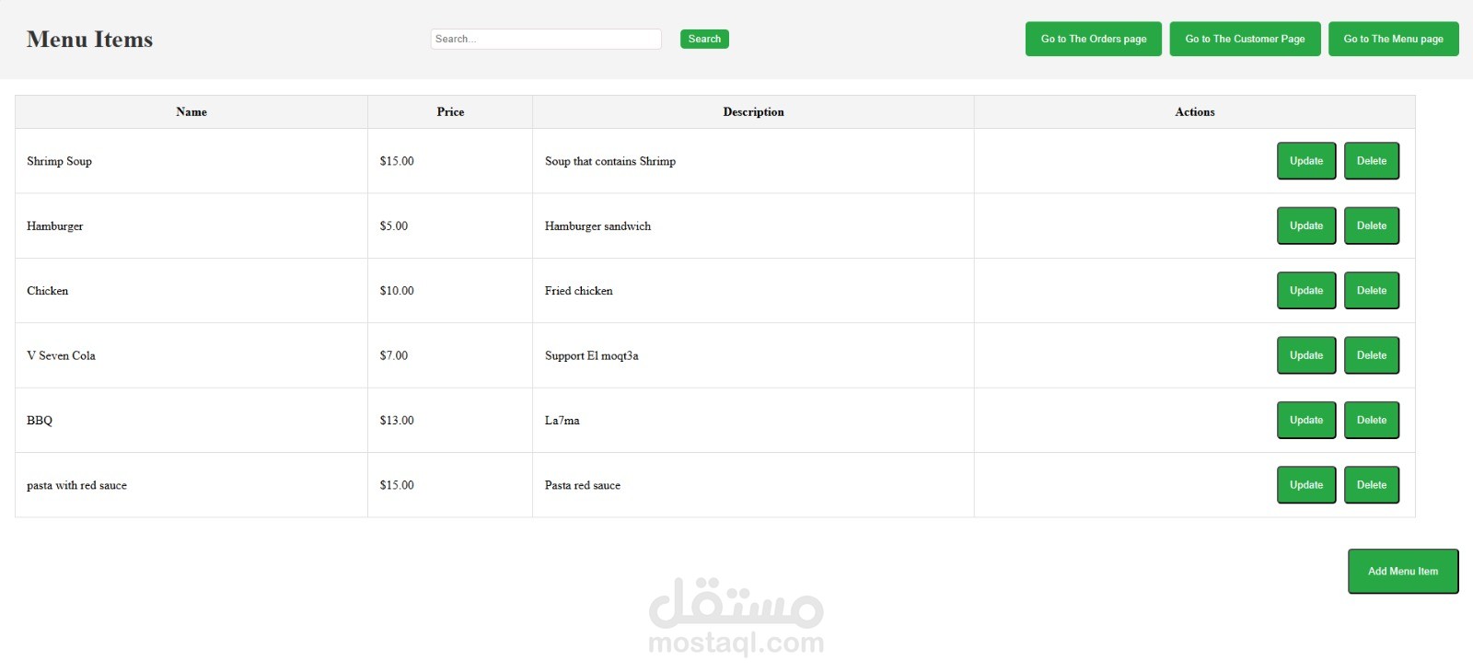1473x672 pixels.
Task: Open Go to The Customer Page
Action: pyautogui.click(x=1245, y=39)
